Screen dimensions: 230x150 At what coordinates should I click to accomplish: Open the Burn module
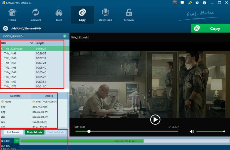pos(59,15)
